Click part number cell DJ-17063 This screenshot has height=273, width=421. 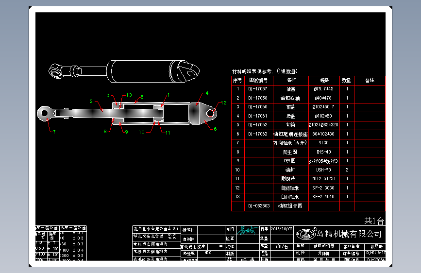pos(258,134)
